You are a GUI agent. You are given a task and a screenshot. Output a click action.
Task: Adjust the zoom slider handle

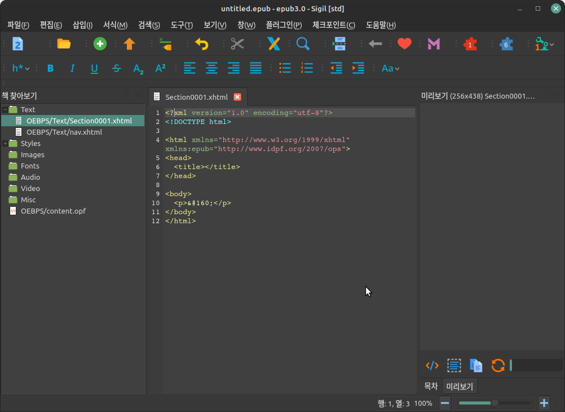tap(495, 403)
